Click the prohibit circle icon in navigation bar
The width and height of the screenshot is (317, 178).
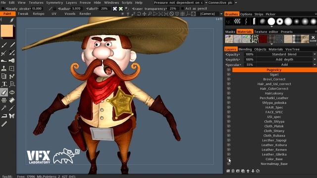pos(172,14)
